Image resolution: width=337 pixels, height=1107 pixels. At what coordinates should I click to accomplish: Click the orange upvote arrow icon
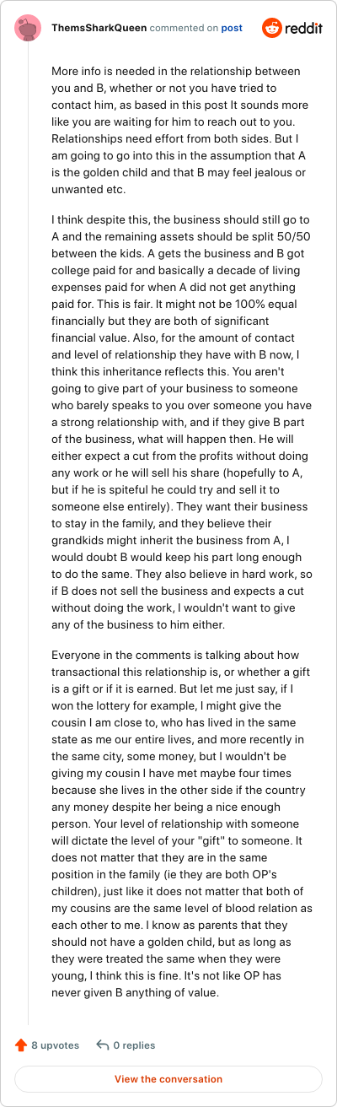[x=21, y=1045]
